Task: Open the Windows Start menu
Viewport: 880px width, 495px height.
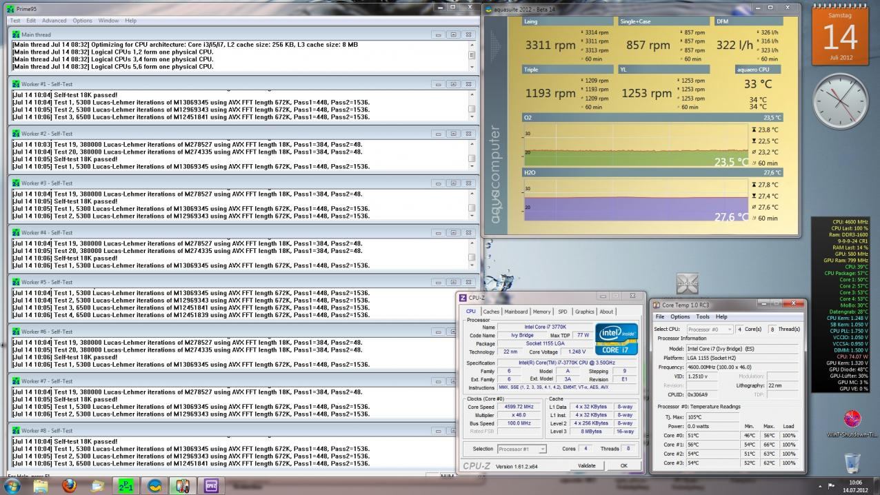Action: coord(12,486)
